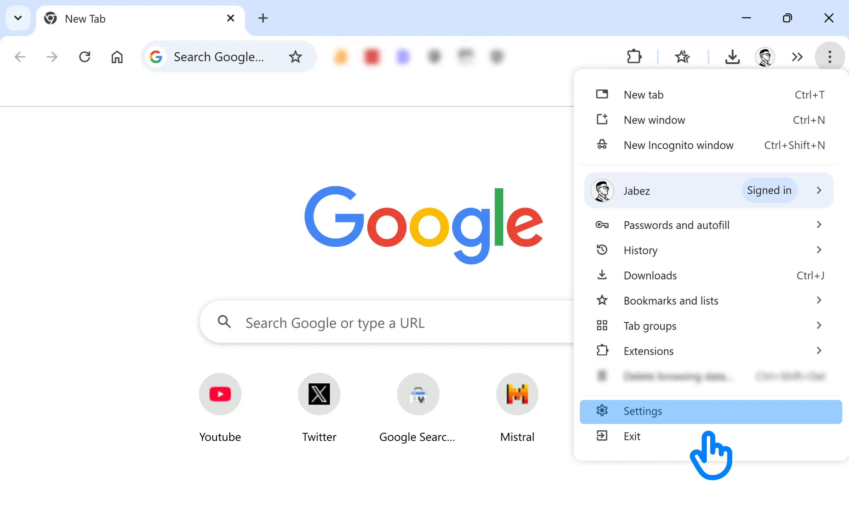Open the Mistral shortcut tile

(x=517, y=408)
